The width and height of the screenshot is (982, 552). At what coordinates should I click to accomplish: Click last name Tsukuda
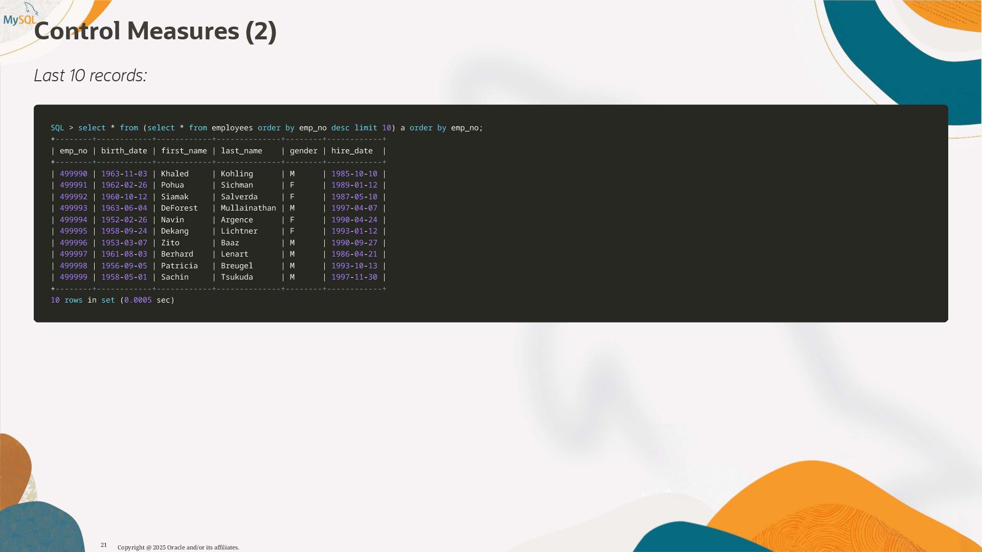(x=237, y=277)
